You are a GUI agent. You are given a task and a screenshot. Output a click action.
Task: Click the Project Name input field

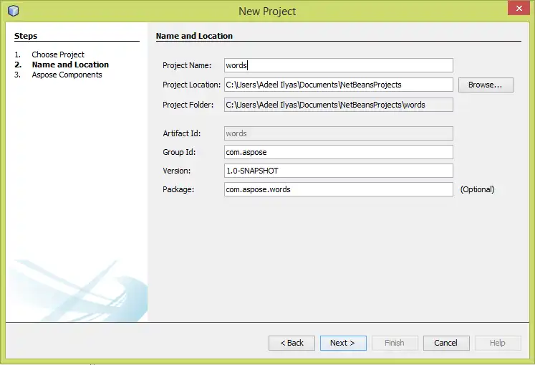pos(339,65)
